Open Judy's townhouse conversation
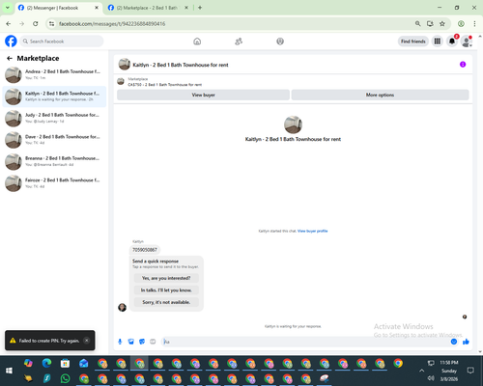Viewport: 483px width, 386px height. point(54,118)
